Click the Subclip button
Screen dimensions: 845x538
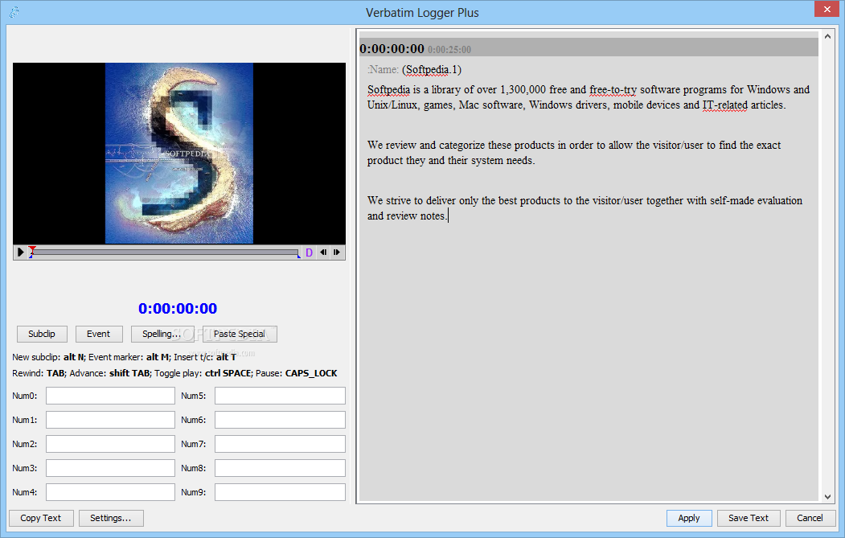tap(42, 334)
